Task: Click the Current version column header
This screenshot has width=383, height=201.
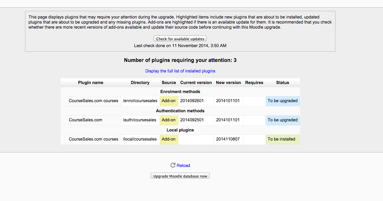Action: click(x=196, y=83)
